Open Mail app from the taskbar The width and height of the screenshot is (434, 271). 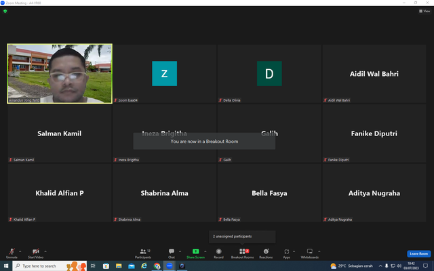click(132, 266)
